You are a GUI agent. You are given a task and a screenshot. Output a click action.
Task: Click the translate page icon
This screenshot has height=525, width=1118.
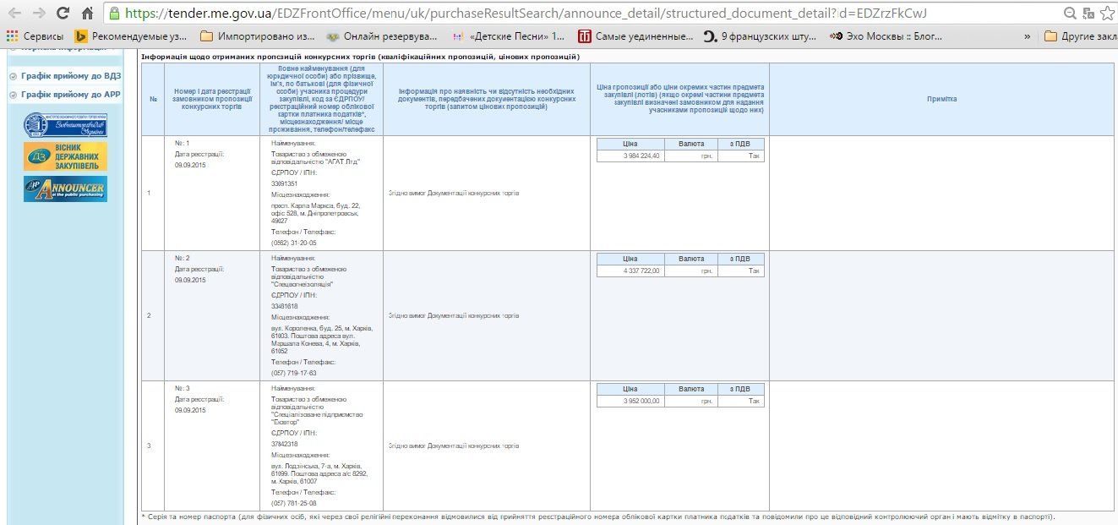[x=1089, y=14]
